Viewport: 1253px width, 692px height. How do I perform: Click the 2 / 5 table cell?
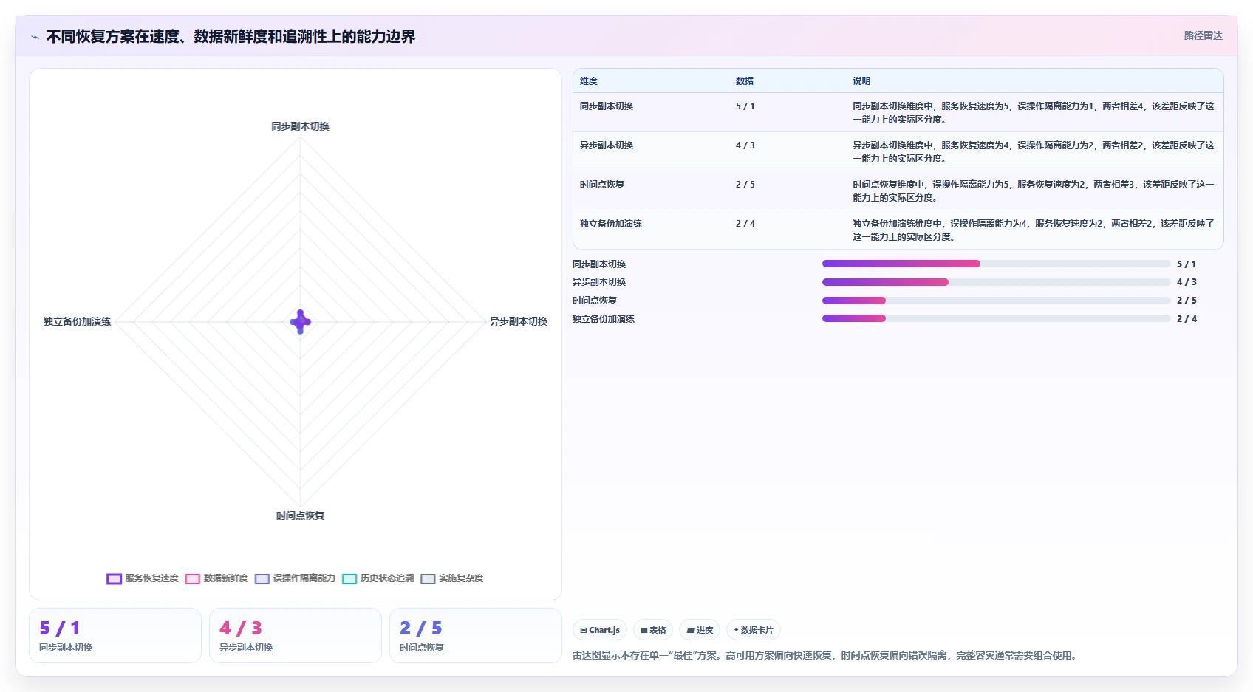click(x=745, y=185)
